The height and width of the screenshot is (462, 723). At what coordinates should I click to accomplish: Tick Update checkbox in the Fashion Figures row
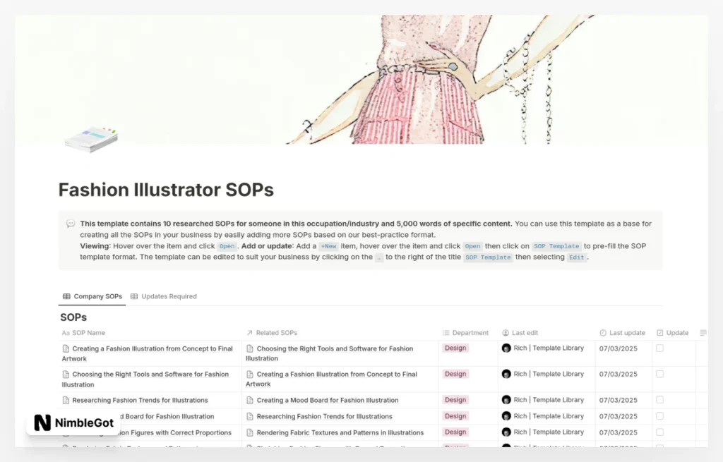click(660, 432)
